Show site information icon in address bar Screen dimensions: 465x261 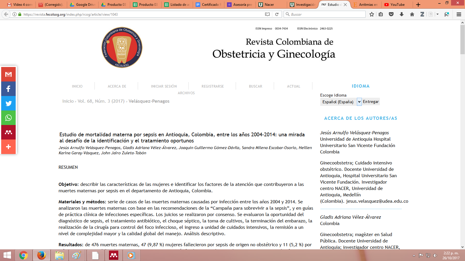click(15, 14)
